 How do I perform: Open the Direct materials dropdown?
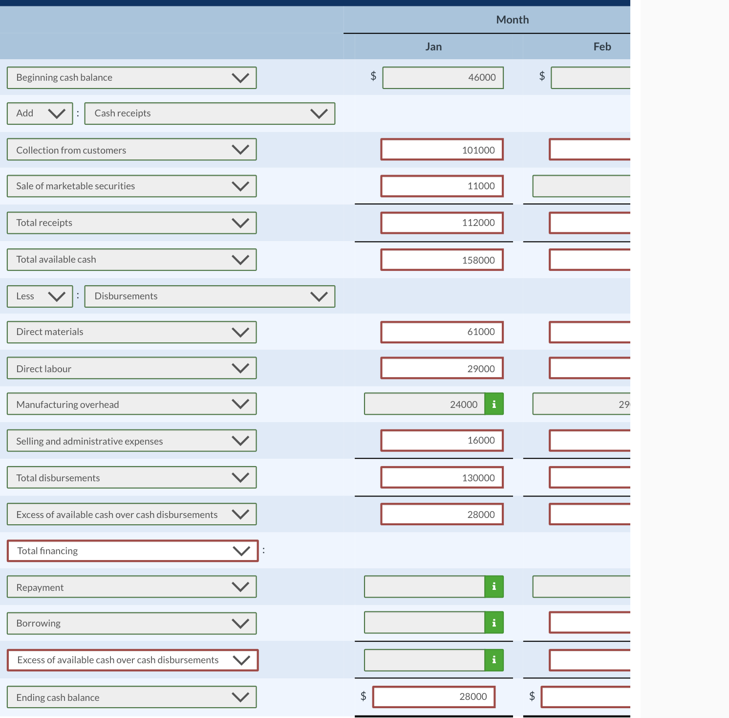(132, 332)
